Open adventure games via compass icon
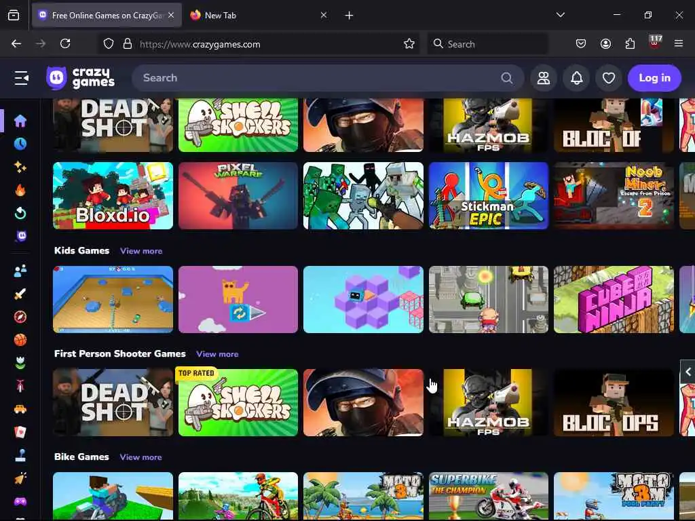 click(x=20, y=317)
